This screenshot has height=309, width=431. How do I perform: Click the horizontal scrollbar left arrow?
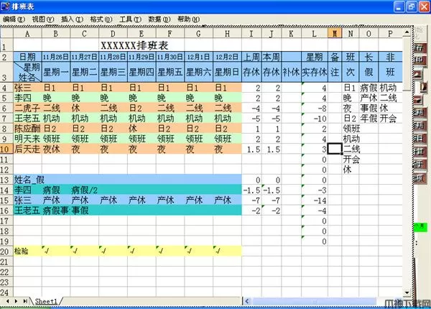[247, 301]
